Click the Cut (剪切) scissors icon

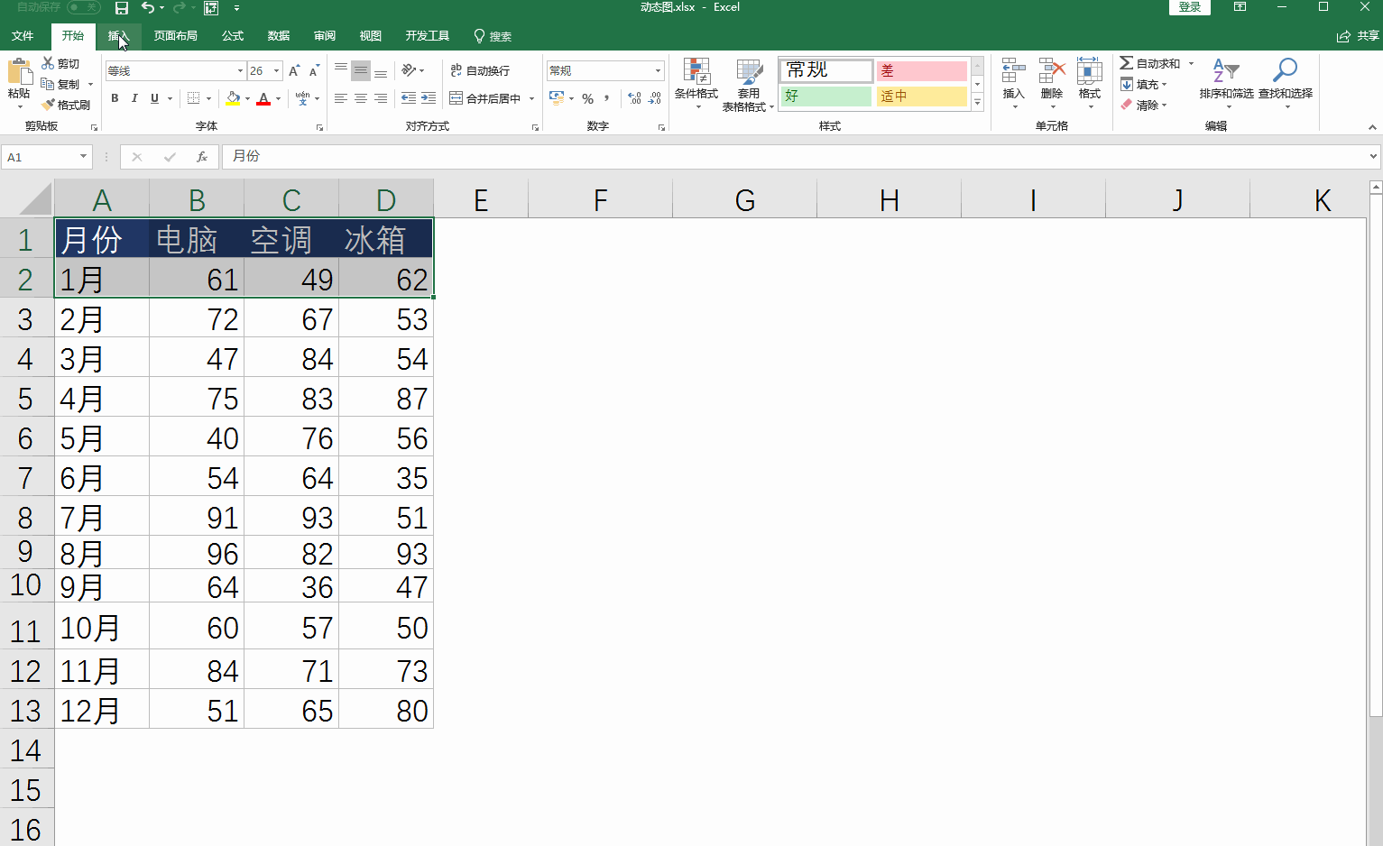pos(48,63)
